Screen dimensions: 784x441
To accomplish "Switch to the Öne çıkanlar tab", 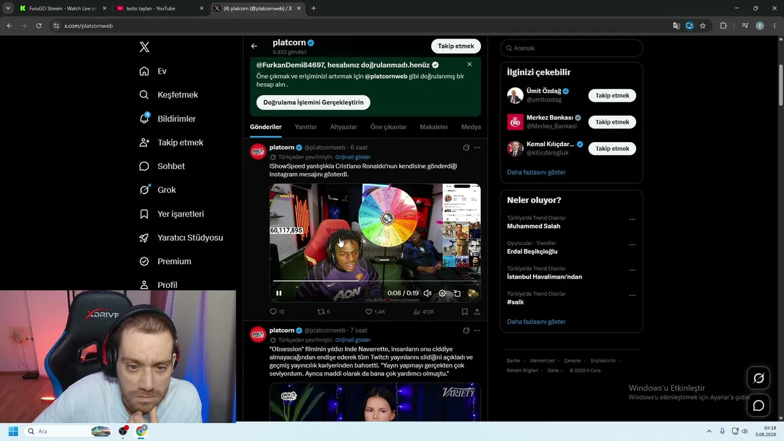I will pyautogui.click(x=388, y=127).
